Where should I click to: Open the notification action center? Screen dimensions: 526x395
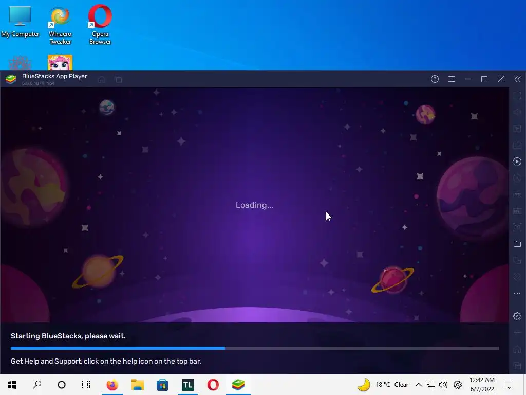click(x=509, y=385)
